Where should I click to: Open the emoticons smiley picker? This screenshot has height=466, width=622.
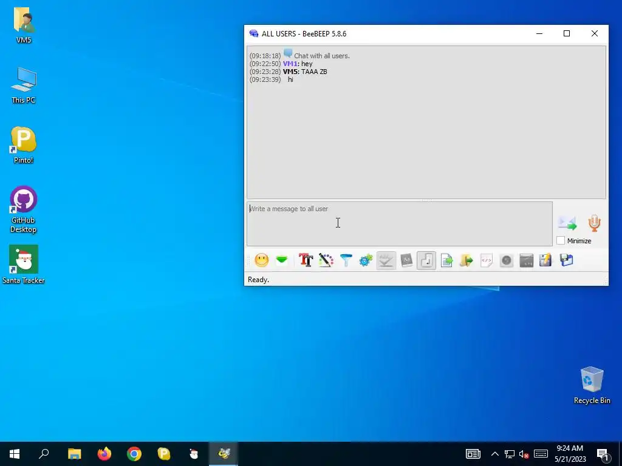coord(261,260)
